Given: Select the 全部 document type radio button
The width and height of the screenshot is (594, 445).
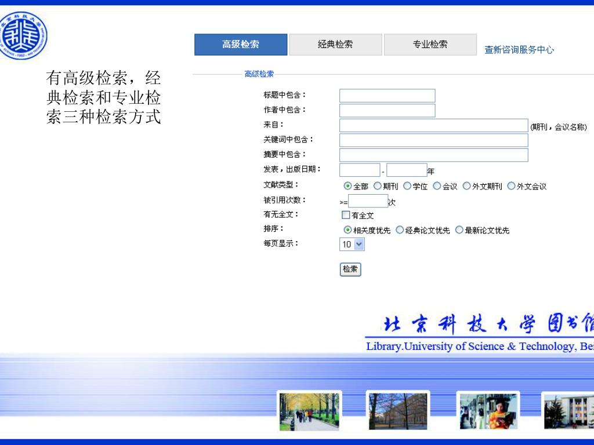Looking at the screenshot, I should [x=347, y=186].
